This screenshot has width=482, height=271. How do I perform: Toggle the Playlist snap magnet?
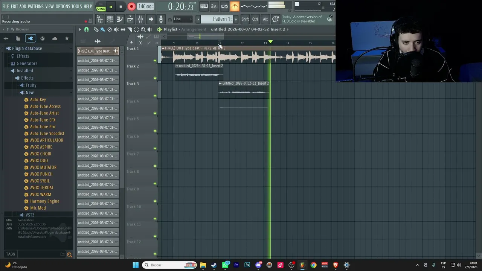point(86,29)
